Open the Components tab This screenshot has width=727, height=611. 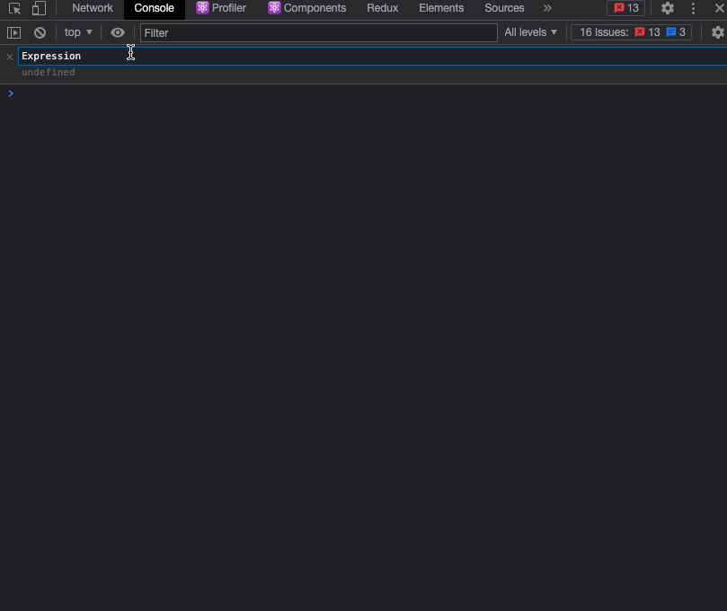click(x=306, y=8)
